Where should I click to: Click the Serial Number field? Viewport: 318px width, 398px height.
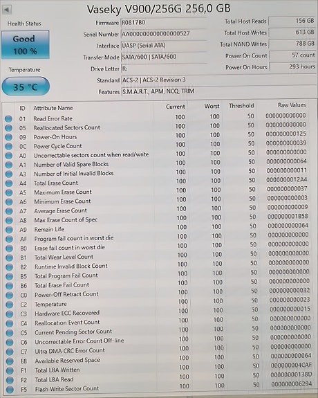(x=164, y=33)
